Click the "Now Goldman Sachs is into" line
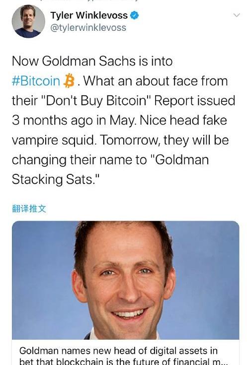This screenshot has width=247, height=365. click(x=92, y=61)
